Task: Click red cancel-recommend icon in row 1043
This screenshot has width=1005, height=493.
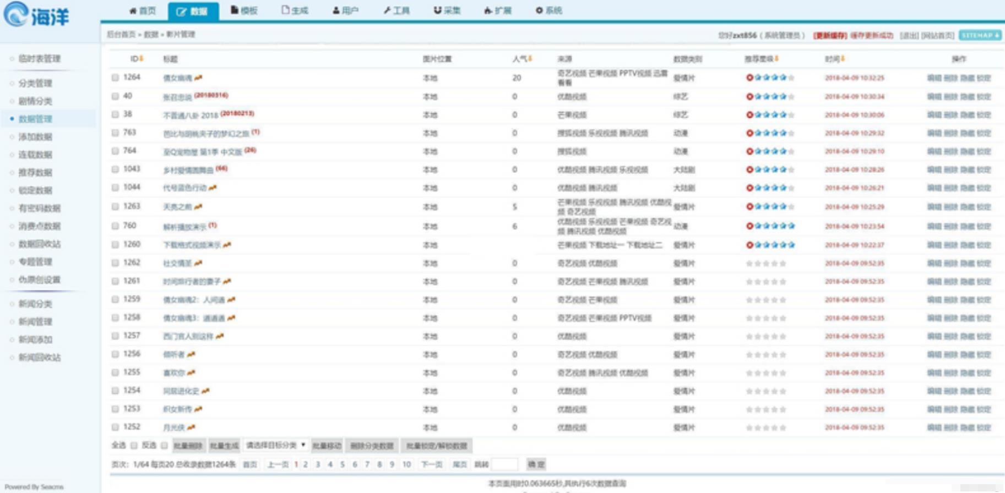Action: 749,169
